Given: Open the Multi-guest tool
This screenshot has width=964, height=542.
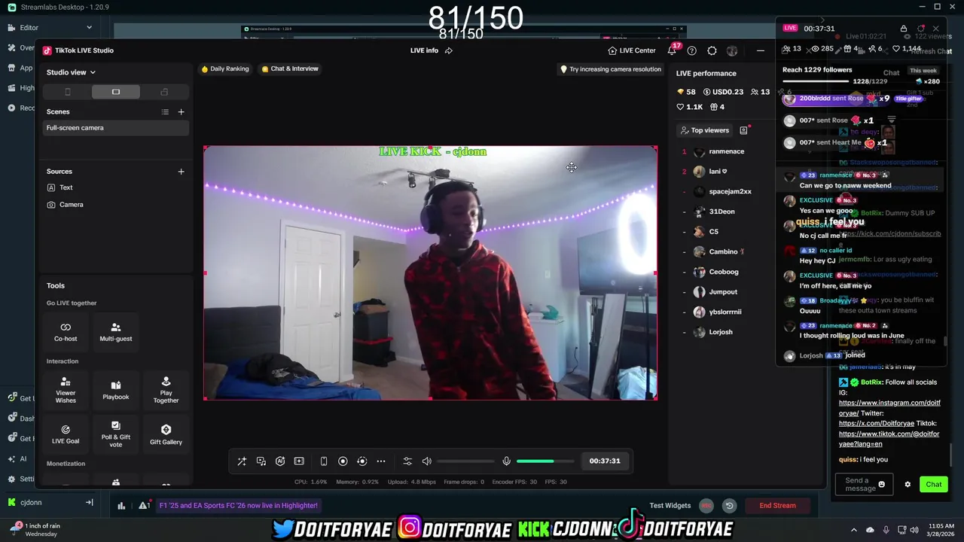Looking at the screenshot, I should 116,331.
